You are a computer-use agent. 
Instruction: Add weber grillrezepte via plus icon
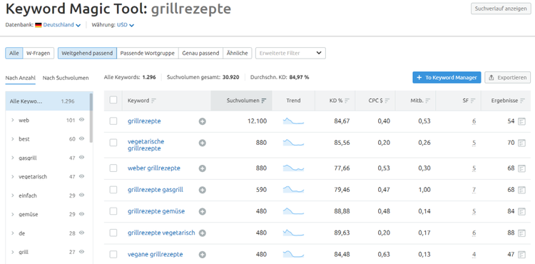[x=203, y=168]
